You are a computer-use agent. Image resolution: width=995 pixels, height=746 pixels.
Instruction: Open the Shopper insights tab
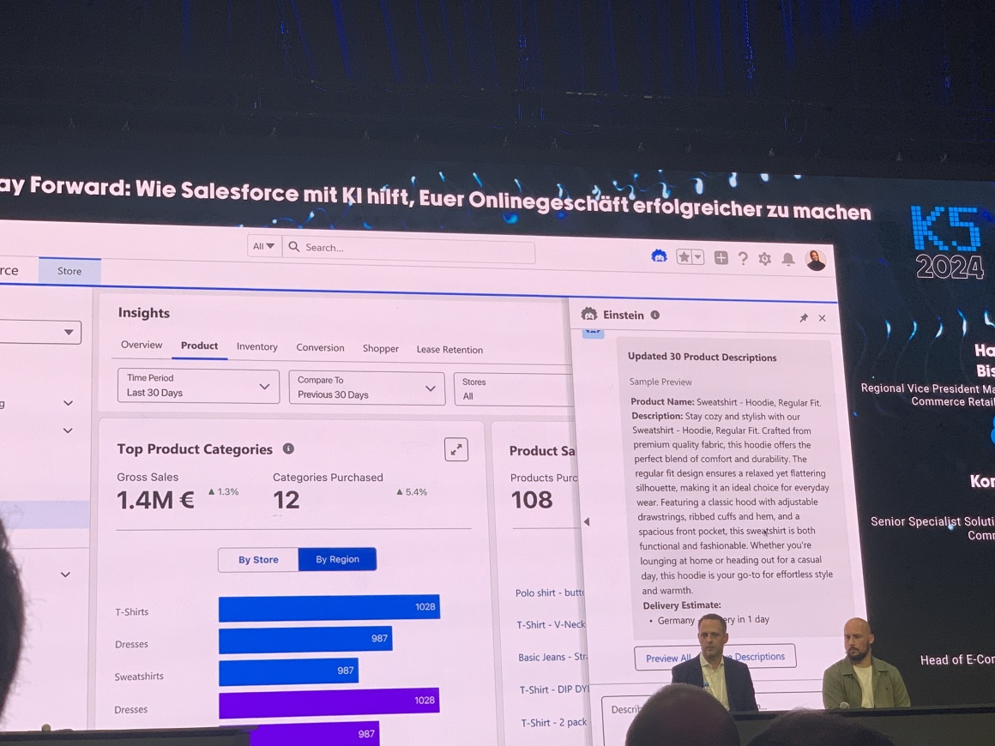click(381, 348)
